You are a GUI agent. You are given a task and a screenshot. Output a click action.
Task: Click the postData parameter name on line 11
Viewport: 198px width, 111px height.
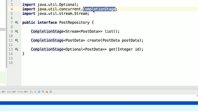(x=131, y=40)
